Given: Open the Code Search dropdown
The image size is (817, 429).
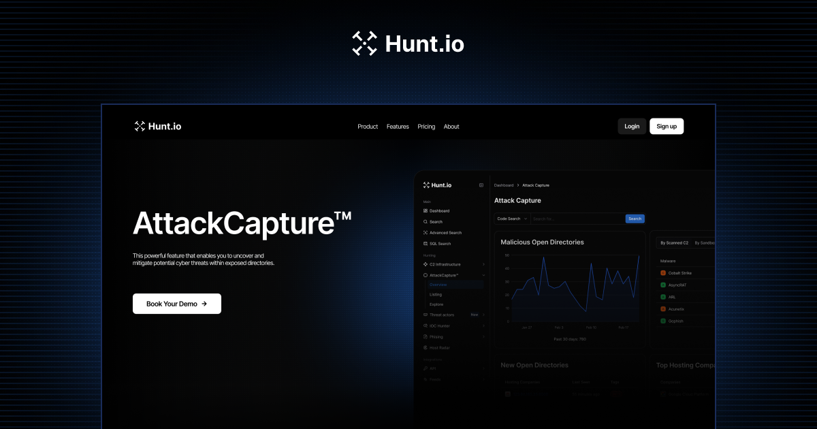Looking at the screenshot, I should click(x=512, y=219).
